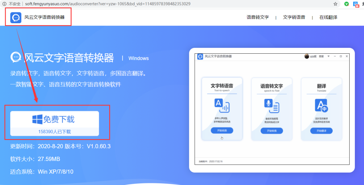This screenshot has height=185, width=364.
Task: Click the Windows logo on download button
Action: pyautogui.click(x=37, y=119)
